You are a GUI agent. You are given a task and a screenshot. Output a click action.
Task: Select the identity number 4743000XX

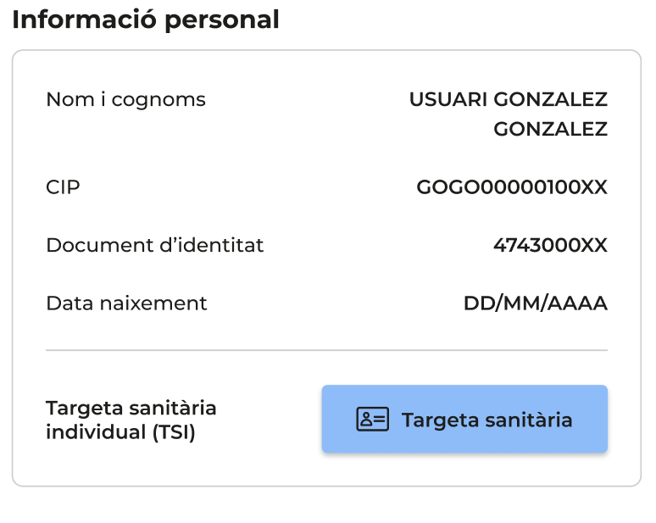(x=550, y=245)
